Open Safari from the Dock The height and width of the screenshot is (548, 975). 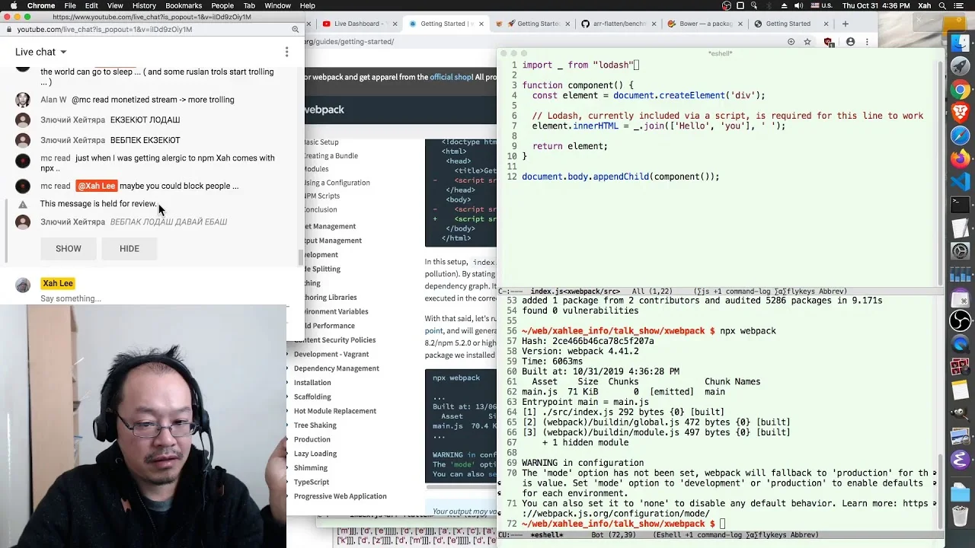961,135
